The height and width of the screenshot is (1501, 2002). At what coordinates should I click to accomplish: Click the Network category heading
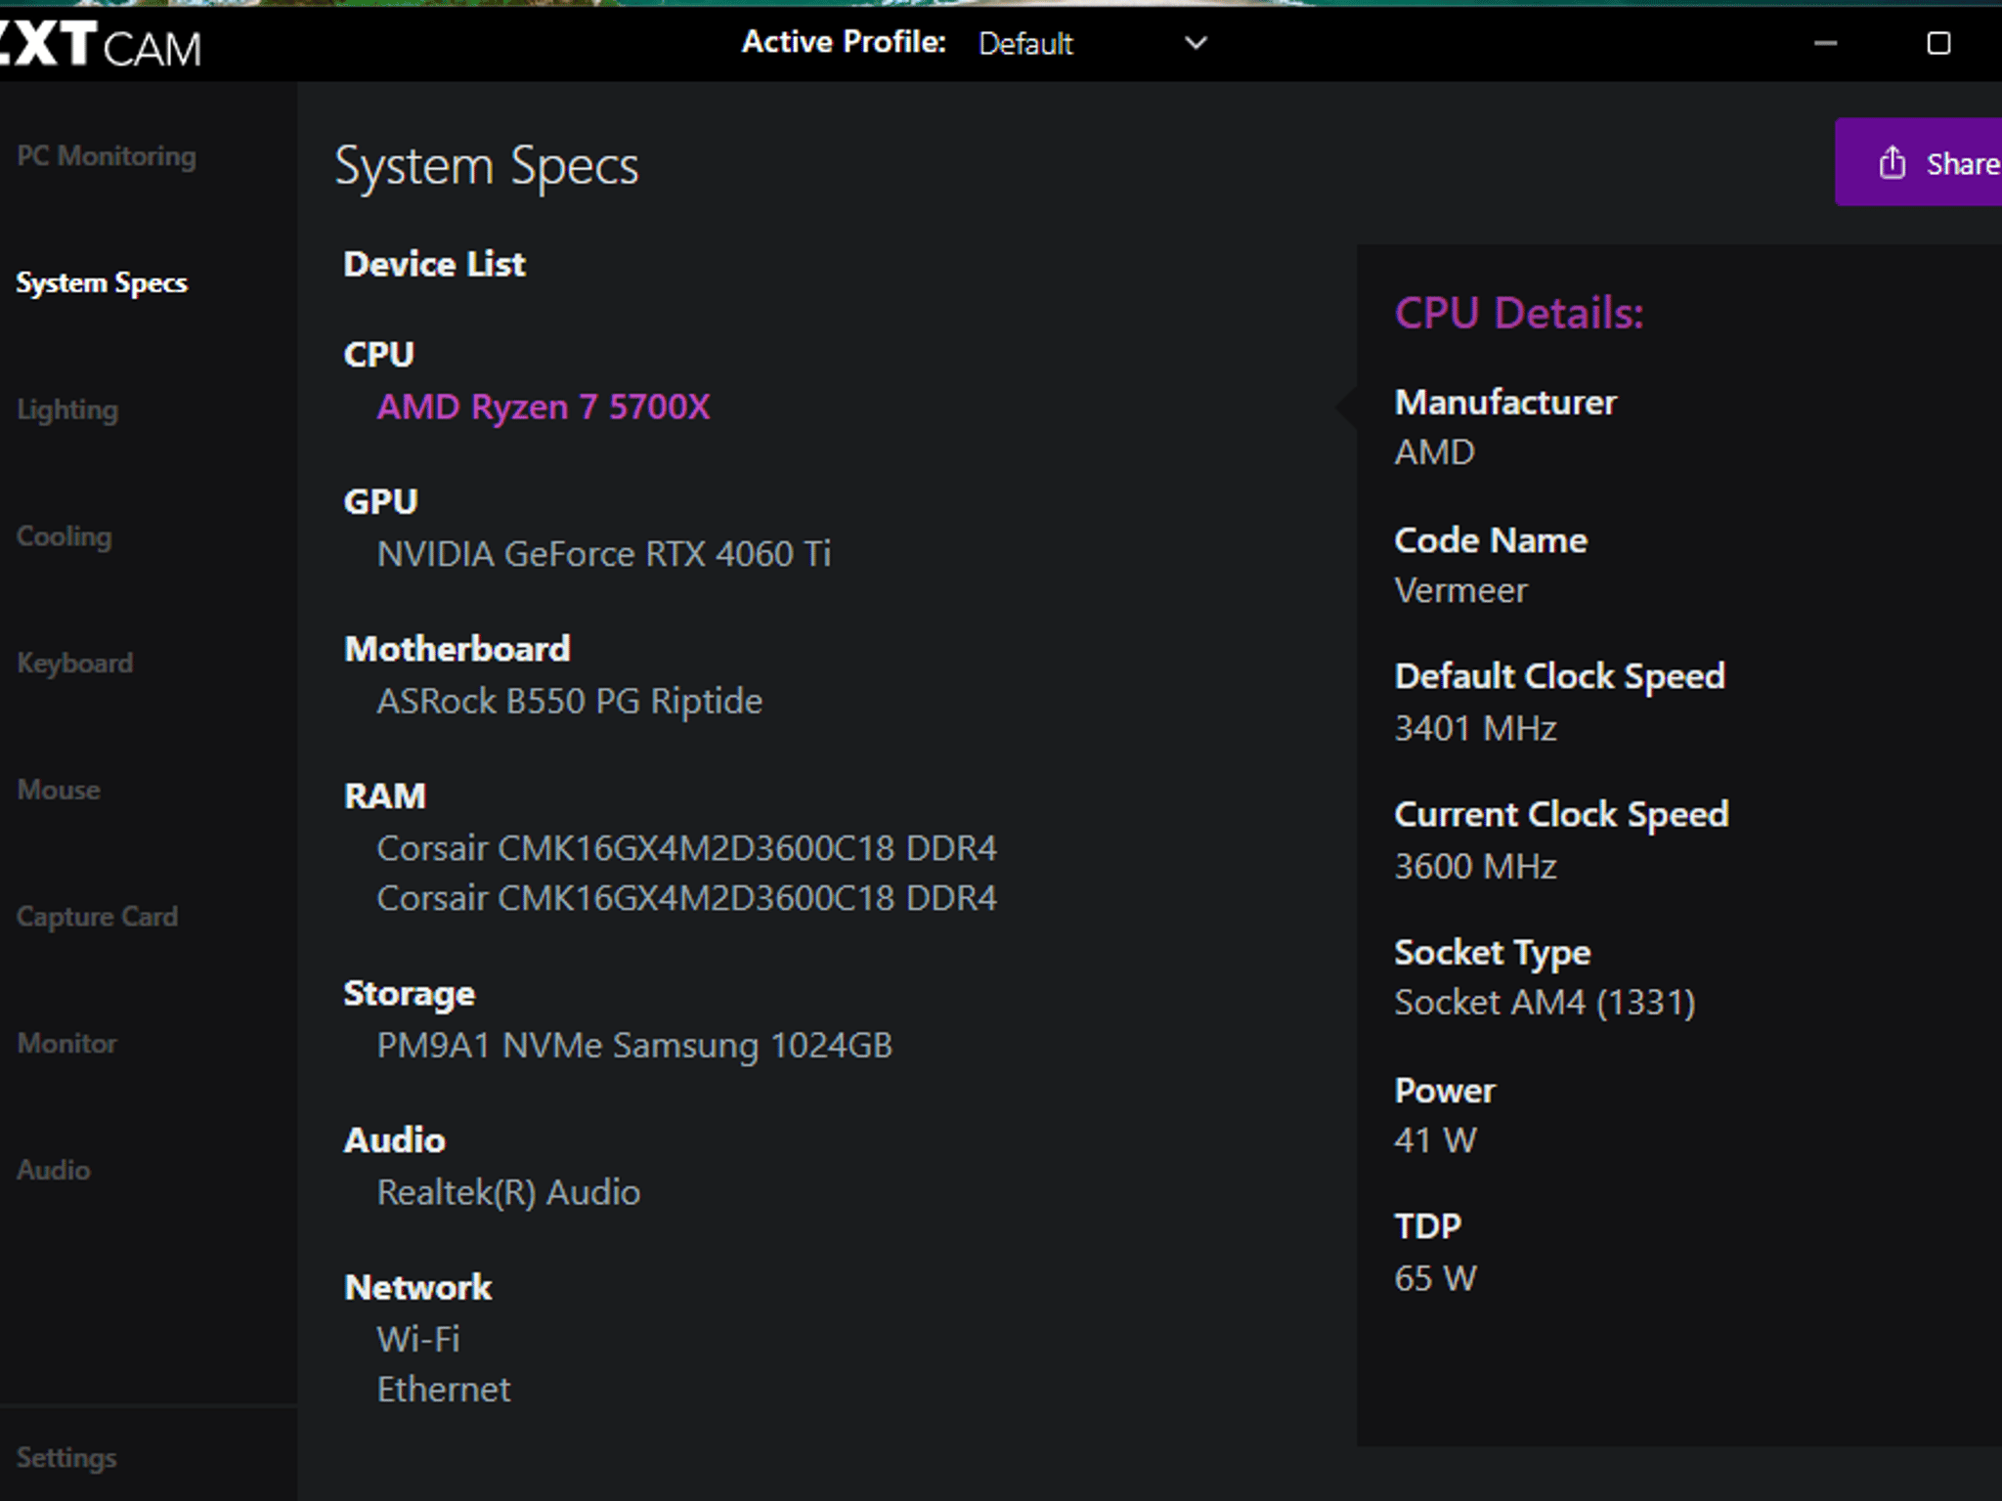[x=418, y=1288]
